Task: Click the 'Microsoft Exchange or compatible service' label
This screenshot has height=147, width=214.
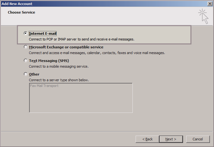Action: click(66, 47)
